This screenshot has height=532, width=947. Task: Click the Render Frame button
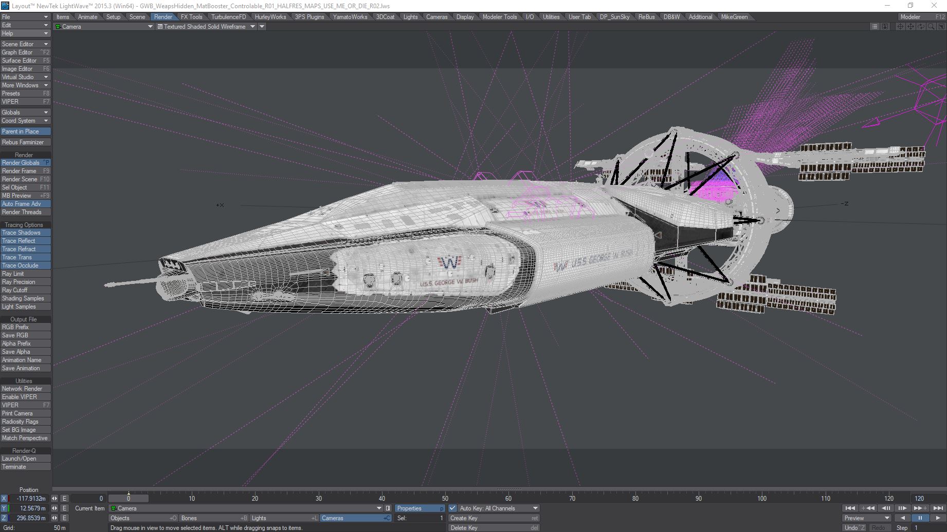pos(25,171)
